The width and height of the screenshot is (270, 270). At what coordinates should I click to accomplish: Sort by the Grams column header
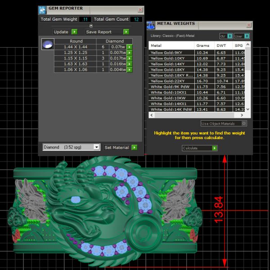point(202,45)
